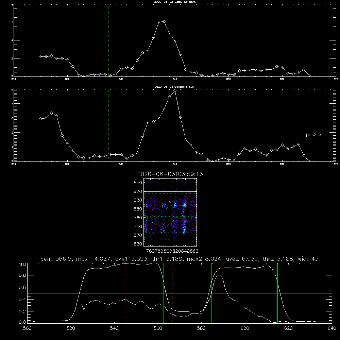Click the heatmap y-axis label "520"

[138, 235]
